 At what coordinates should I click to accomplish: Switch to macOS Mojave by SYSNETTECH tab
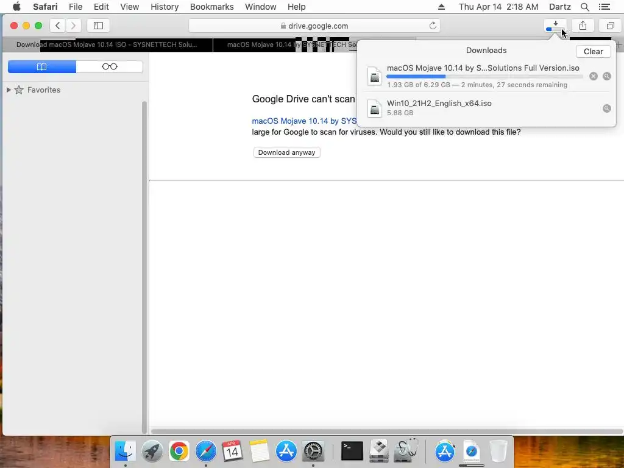(285, 44)
